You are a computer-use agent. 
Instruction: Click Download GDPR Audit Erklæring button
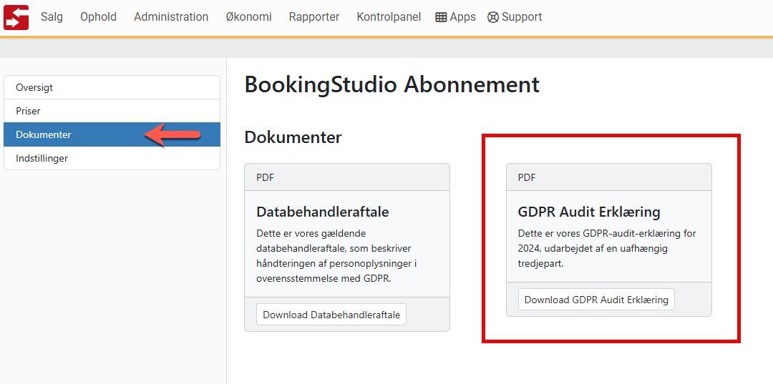click(596, 300)
